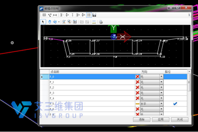Click the horizontal constraint 'A' icon

(78, 15)
